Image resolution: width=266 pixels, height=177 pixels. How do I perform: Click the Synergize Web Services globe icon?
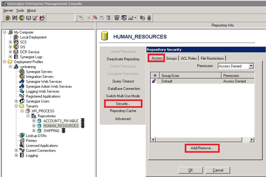click(x=22, y=81)
